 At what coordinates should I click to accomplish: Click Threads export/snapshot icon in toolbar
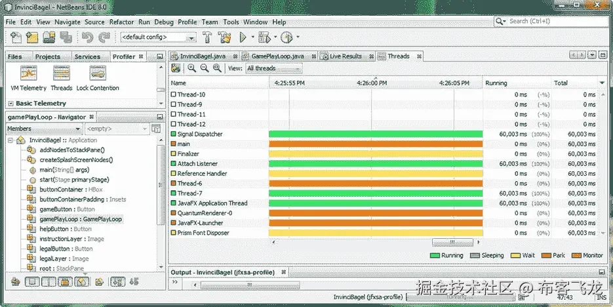[x=176, y=68]
